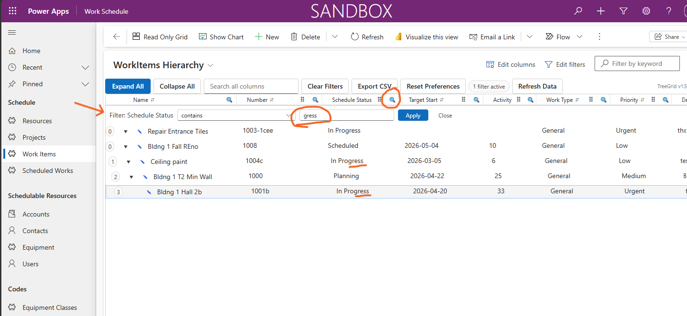Click the Expand All button

click(x=128, y=86)
